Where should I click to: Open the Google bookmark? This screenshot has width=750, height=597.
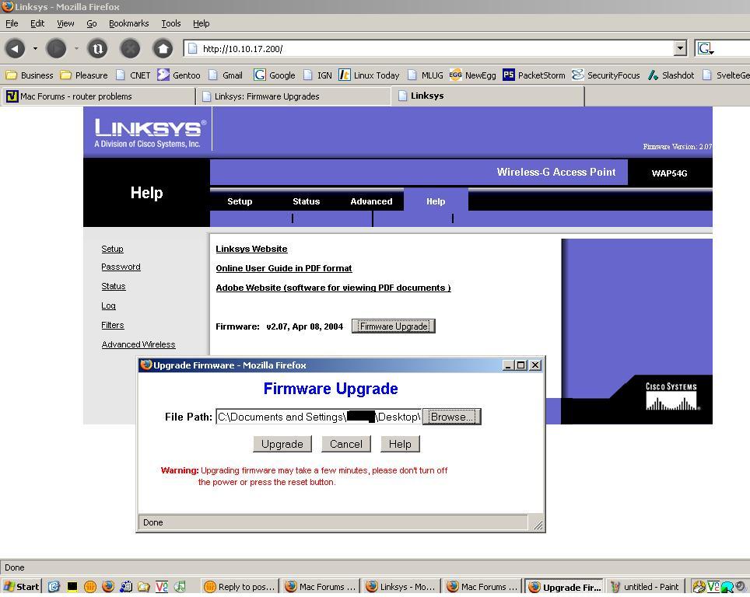[275, 75]
